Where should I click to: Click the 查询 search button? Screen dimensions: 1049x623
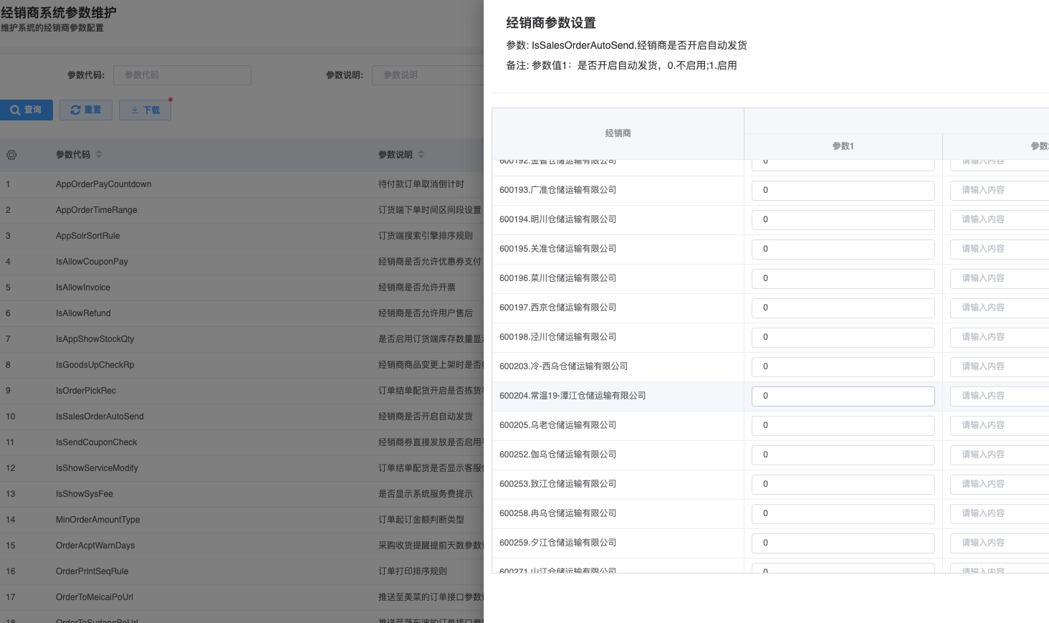[x=27, y=110]
